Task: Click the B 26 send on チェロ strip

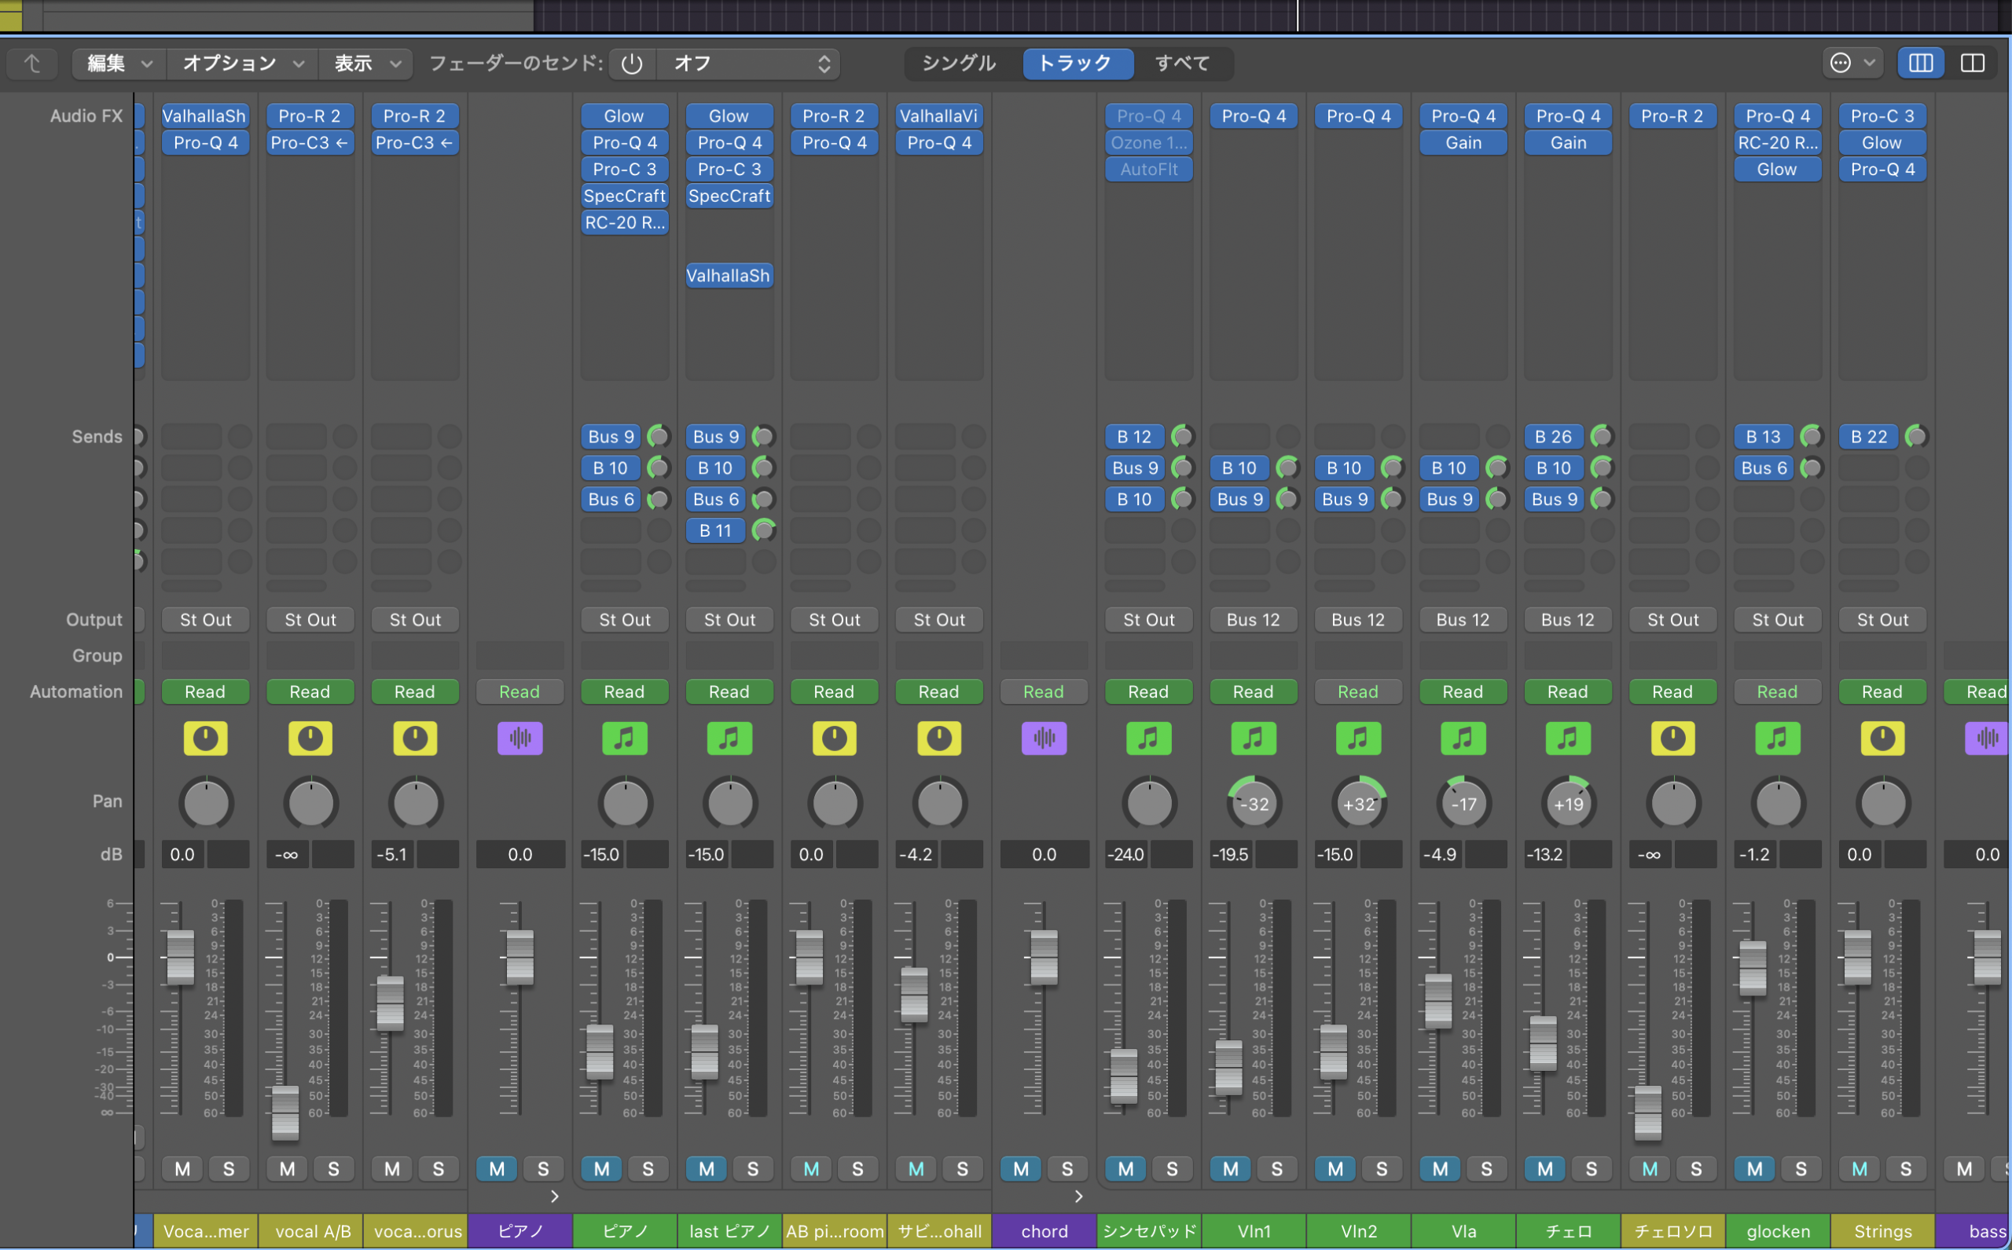Action: [x=1553, y=436]
